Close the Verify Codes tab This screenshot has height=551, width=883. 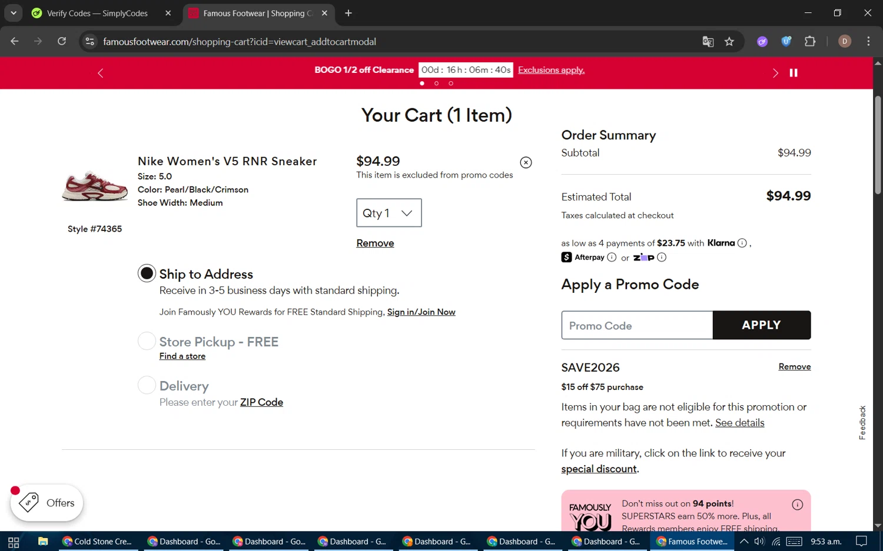tap(168, 13)
